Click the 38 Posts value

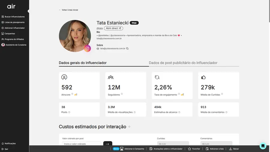pos(63,107)
